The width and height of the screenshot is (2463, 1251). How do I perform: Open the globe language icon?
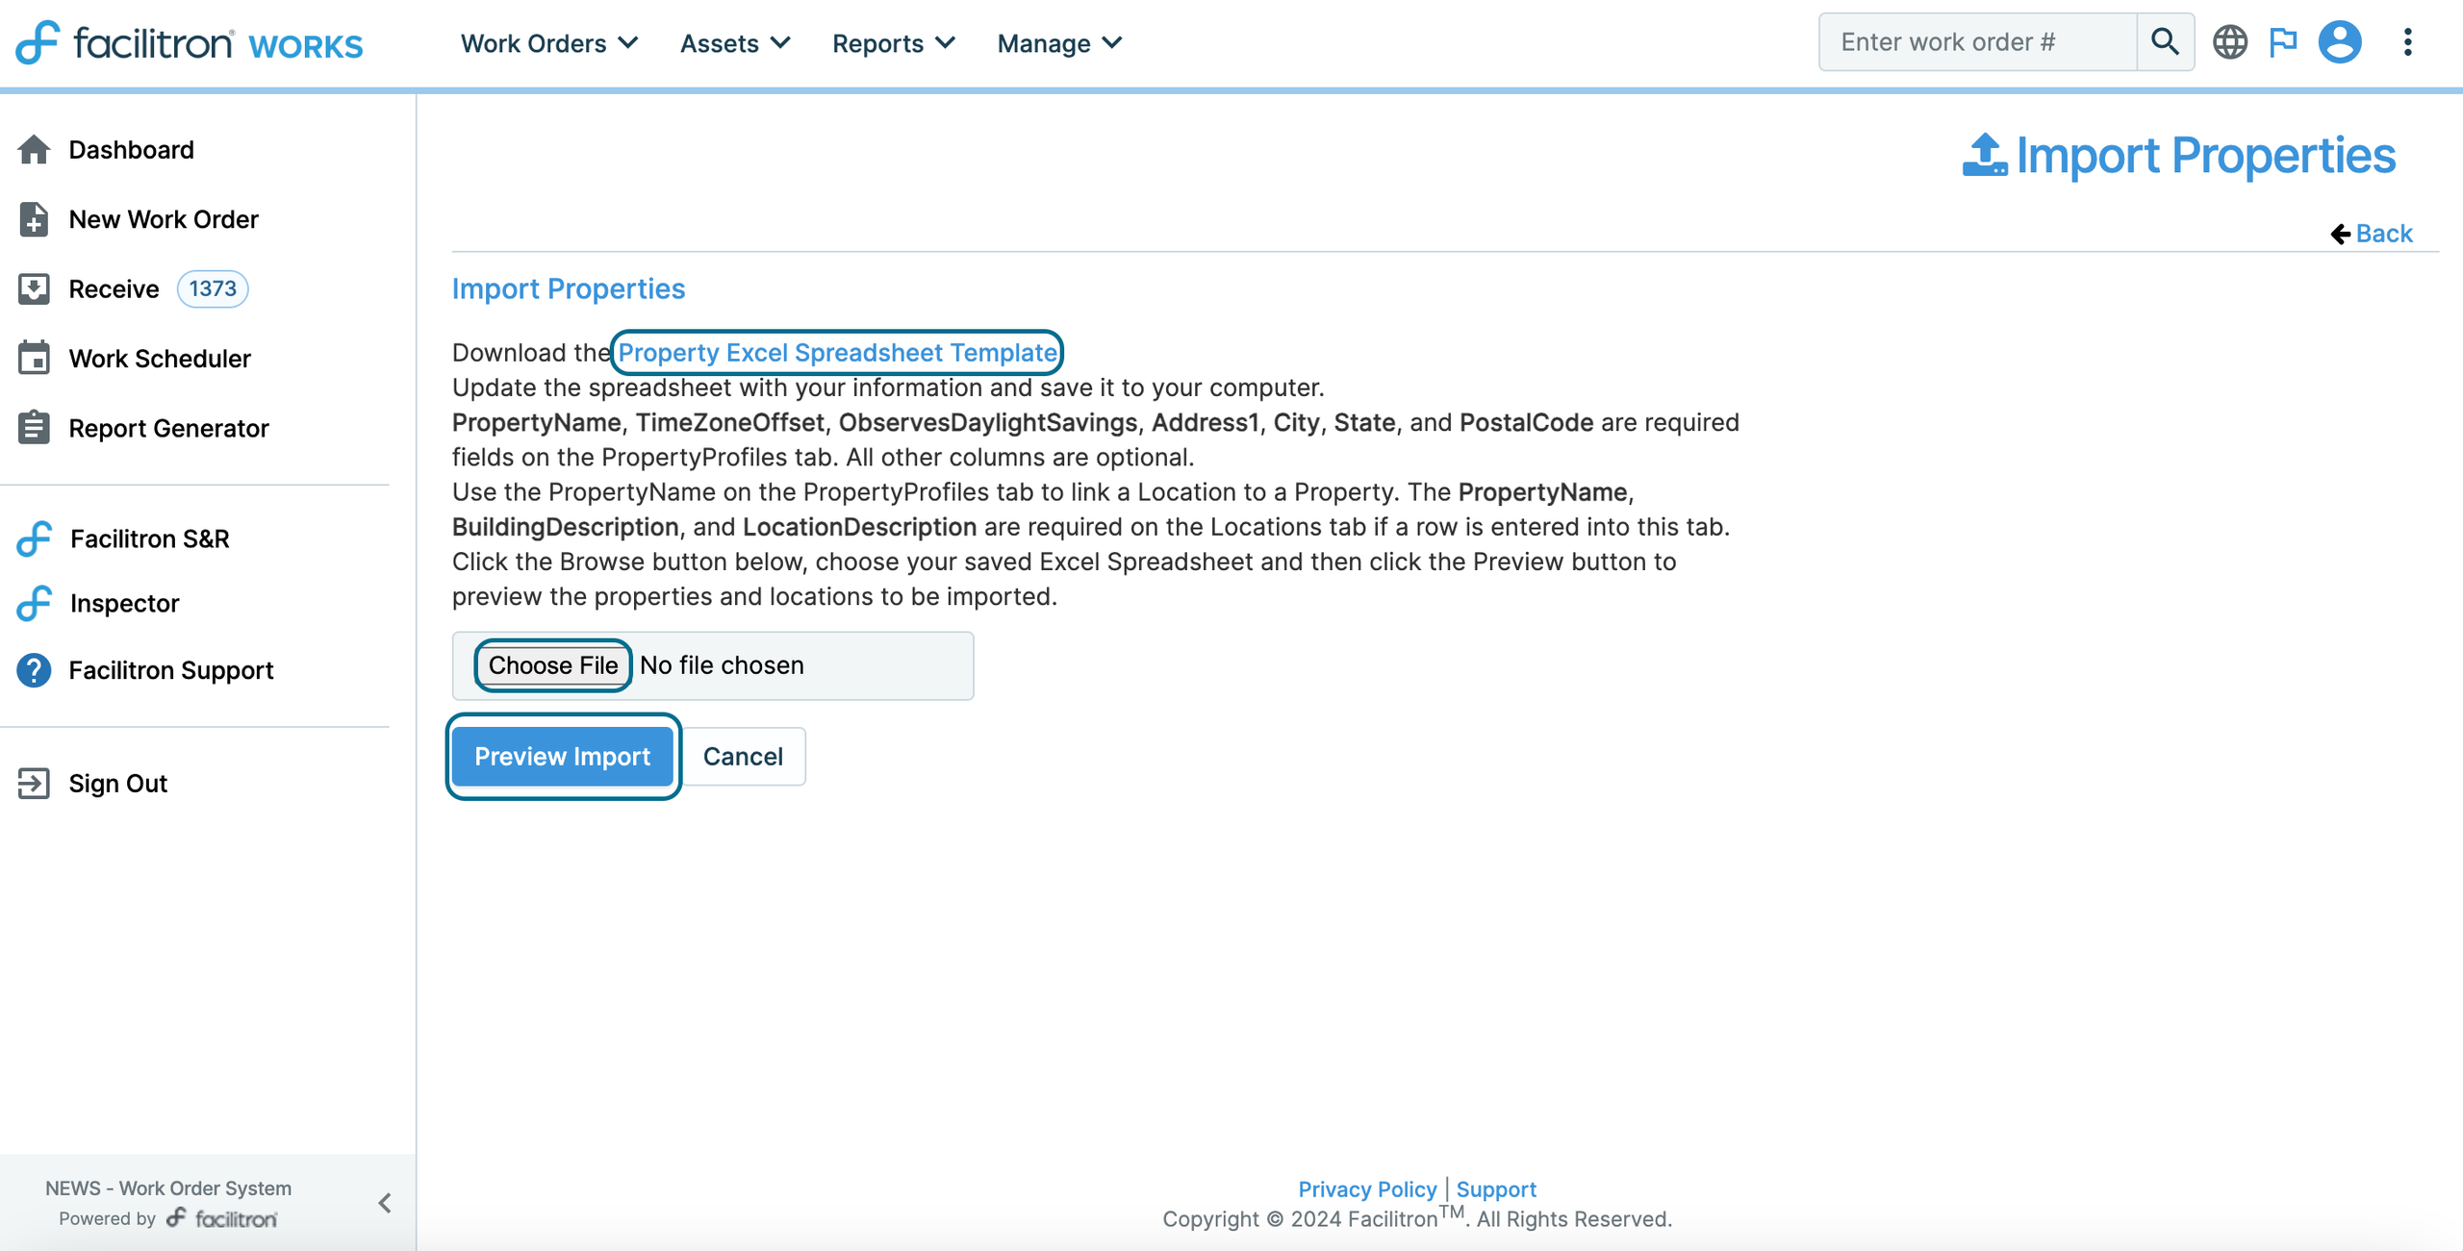[x=2229, y=42]
